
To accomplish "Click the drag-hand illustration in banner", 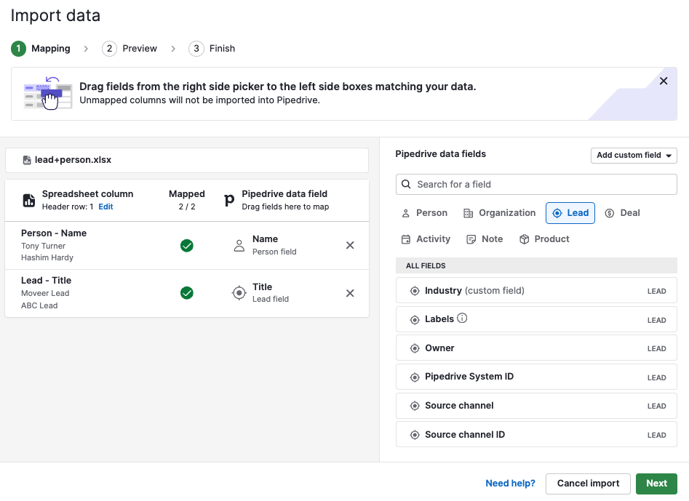I will click(48, 93).
